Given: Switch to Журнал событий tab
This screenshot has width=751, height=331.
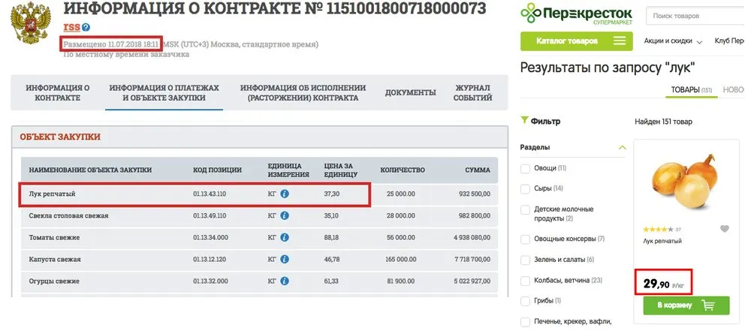Looking at the screenshot, I should click(473, 93).
